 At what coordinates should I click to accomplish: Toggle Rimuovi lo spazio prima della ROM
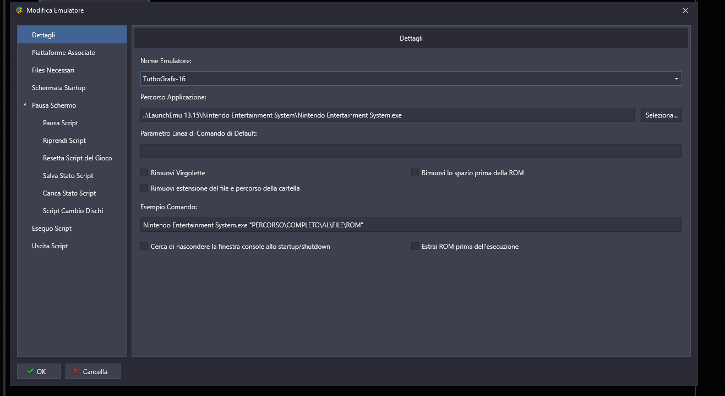pyautogui.click(x=415, y=173)
